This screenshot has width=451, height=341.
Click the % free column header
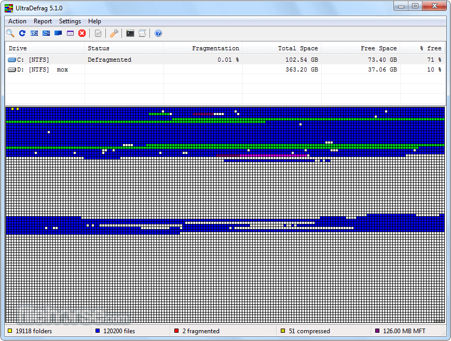pyautogui.click(x=422, y=48)
